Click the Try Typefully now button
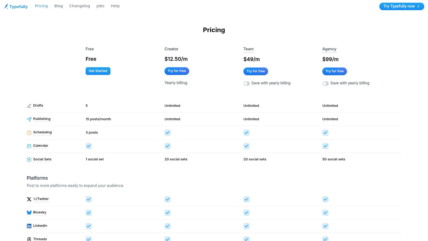Screen dimensions: 428x241 tap(401, 6)
